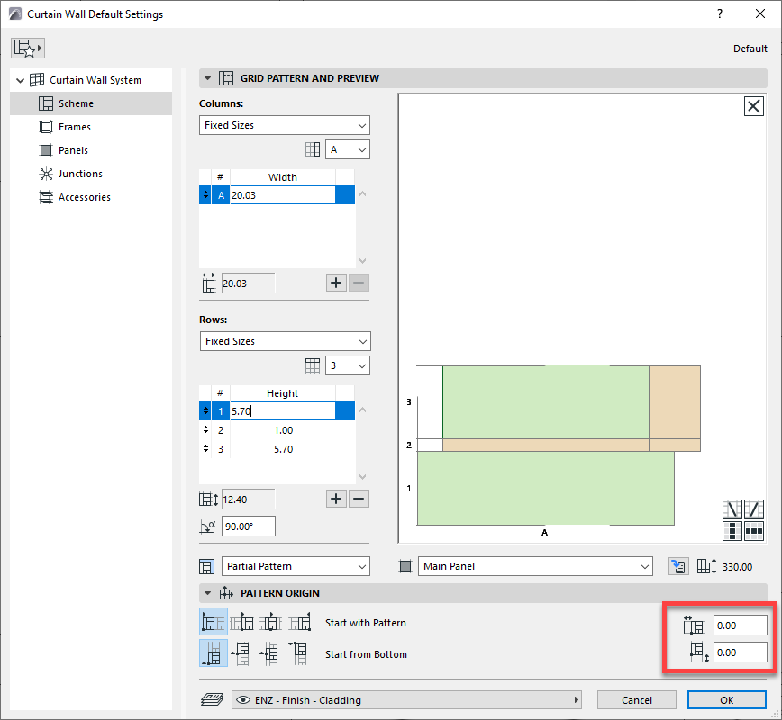Add a column with the plus button
The image size is (782, 720).
click(336, 283)
